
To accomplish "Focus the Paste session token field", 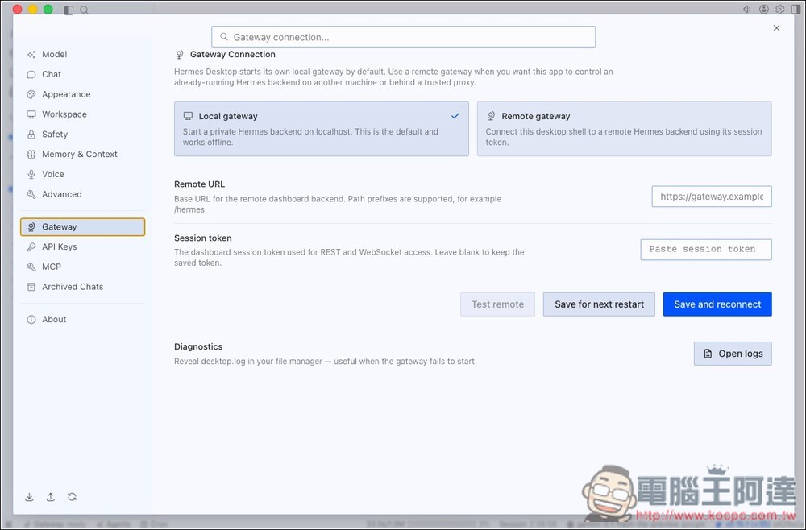I will point(706,250).
